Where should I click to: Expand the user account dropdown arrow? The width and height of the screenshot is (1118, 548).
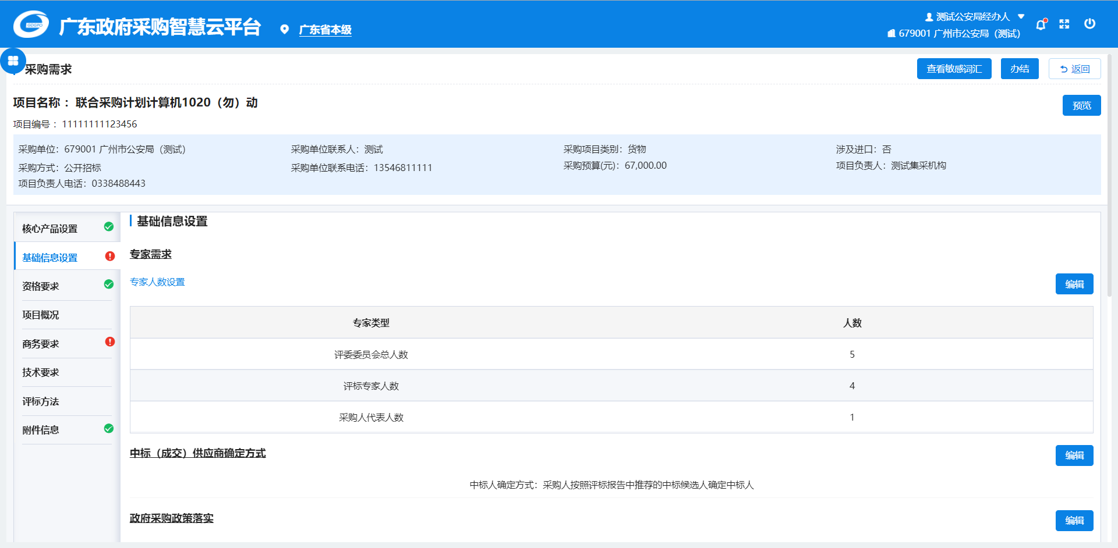1021,17
